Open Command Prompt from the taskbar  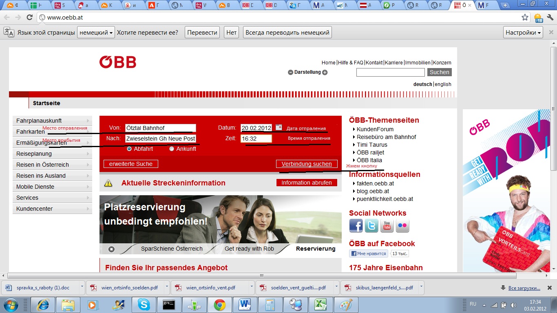(x=169, y=304)
